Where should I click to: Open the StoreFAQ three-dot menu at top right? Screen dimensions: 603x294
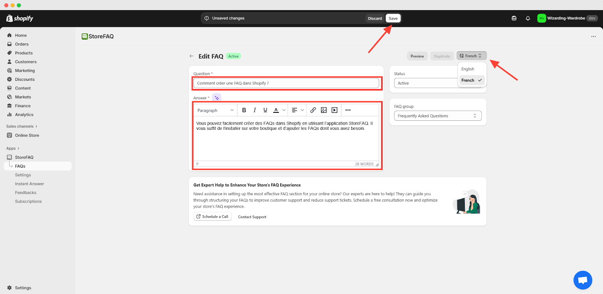594,37
